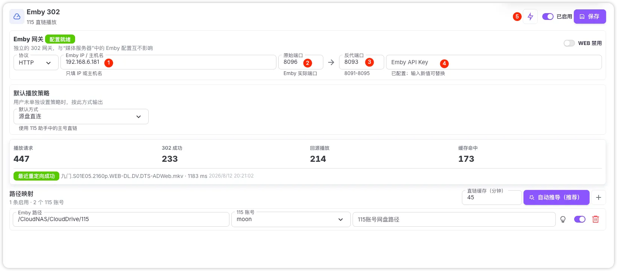617x271 pixels.
Task: Add a new path mapping with plus icon
Action: tap(599, 197)
